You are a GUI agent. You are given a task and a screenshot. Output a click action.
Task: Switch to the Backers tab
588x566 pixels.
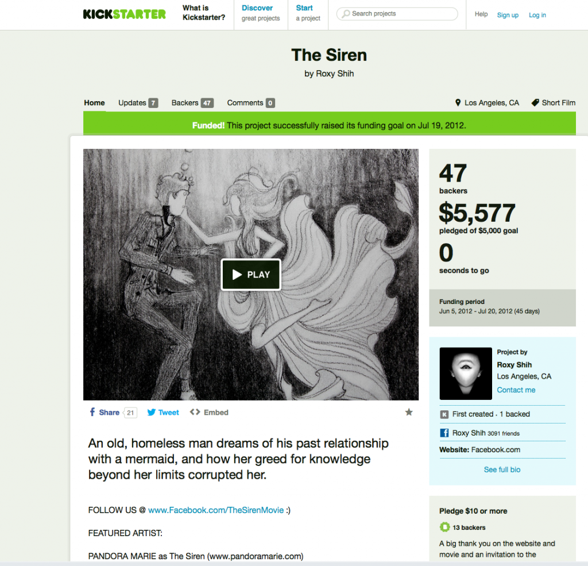(192, 103)
